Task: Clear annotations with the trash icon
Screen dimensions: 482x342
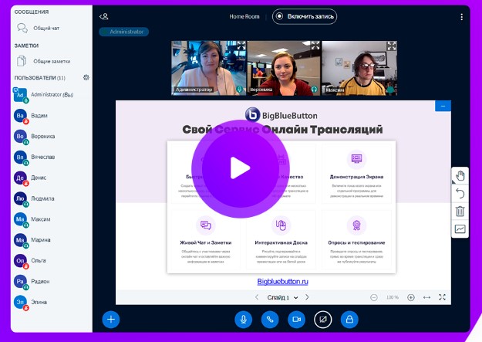Action: tap(460, 211)
